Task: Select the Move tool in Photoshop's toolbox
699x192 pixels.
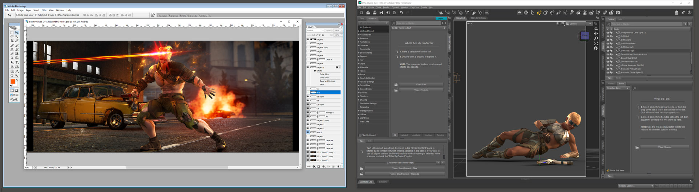Action: 17,33
